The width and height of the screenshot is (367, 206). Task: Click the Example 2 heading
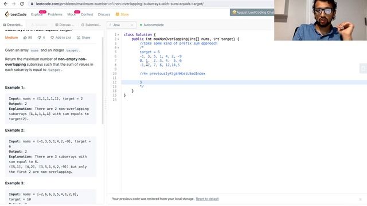point(15,130)
